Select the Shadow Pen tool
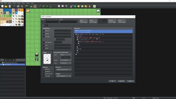 [x=54, y=6]
